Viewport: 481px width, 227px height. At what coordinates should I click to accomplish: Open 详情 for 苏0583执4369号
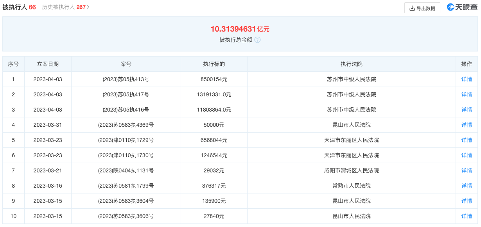click(x=467, y=125)
